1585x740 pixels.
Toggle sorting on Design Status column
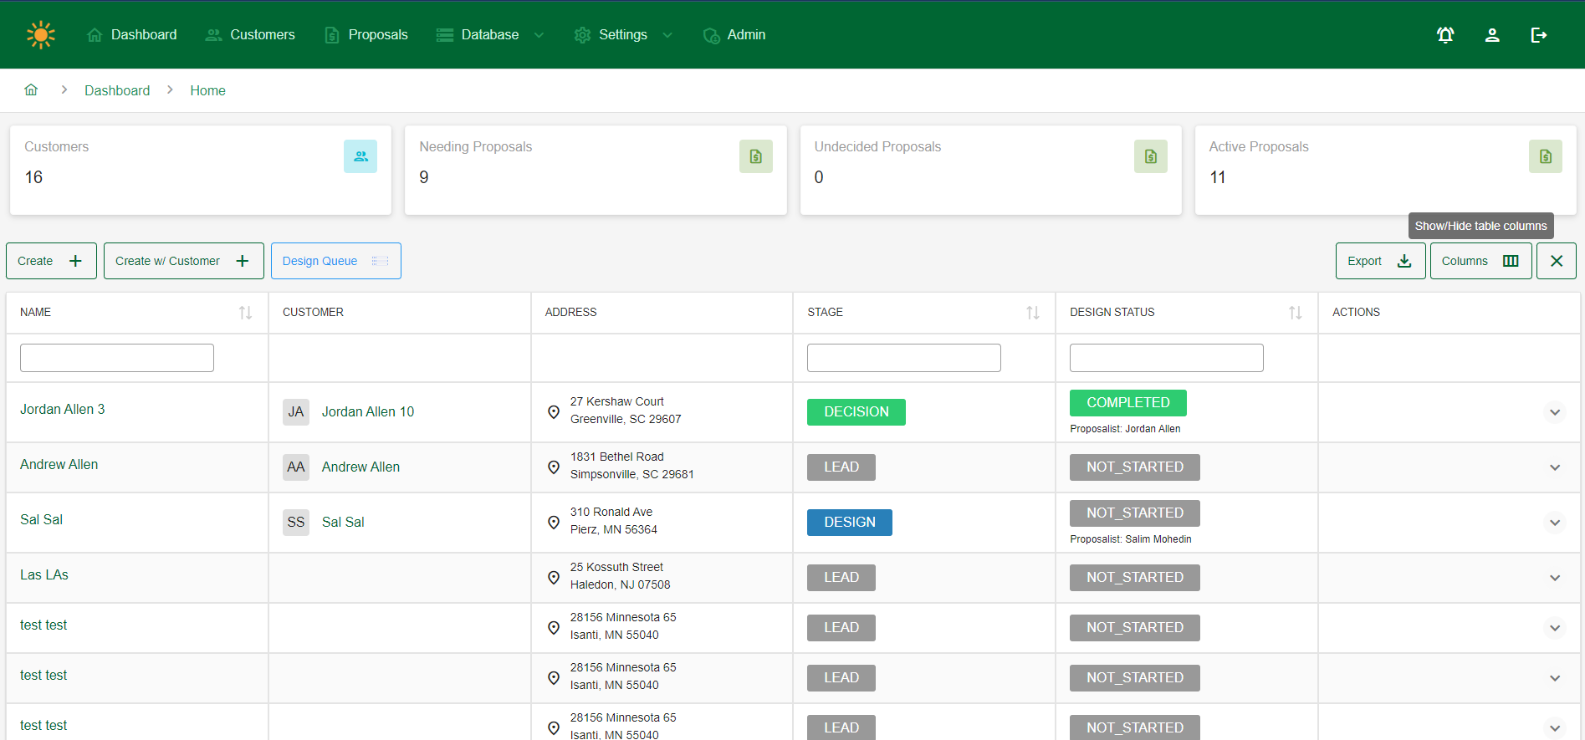[1295, 313]
